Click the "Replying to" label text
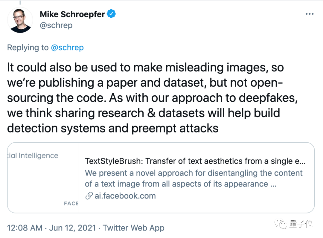The width and height of the screenshot is (323, 238). tap(28, 48)
